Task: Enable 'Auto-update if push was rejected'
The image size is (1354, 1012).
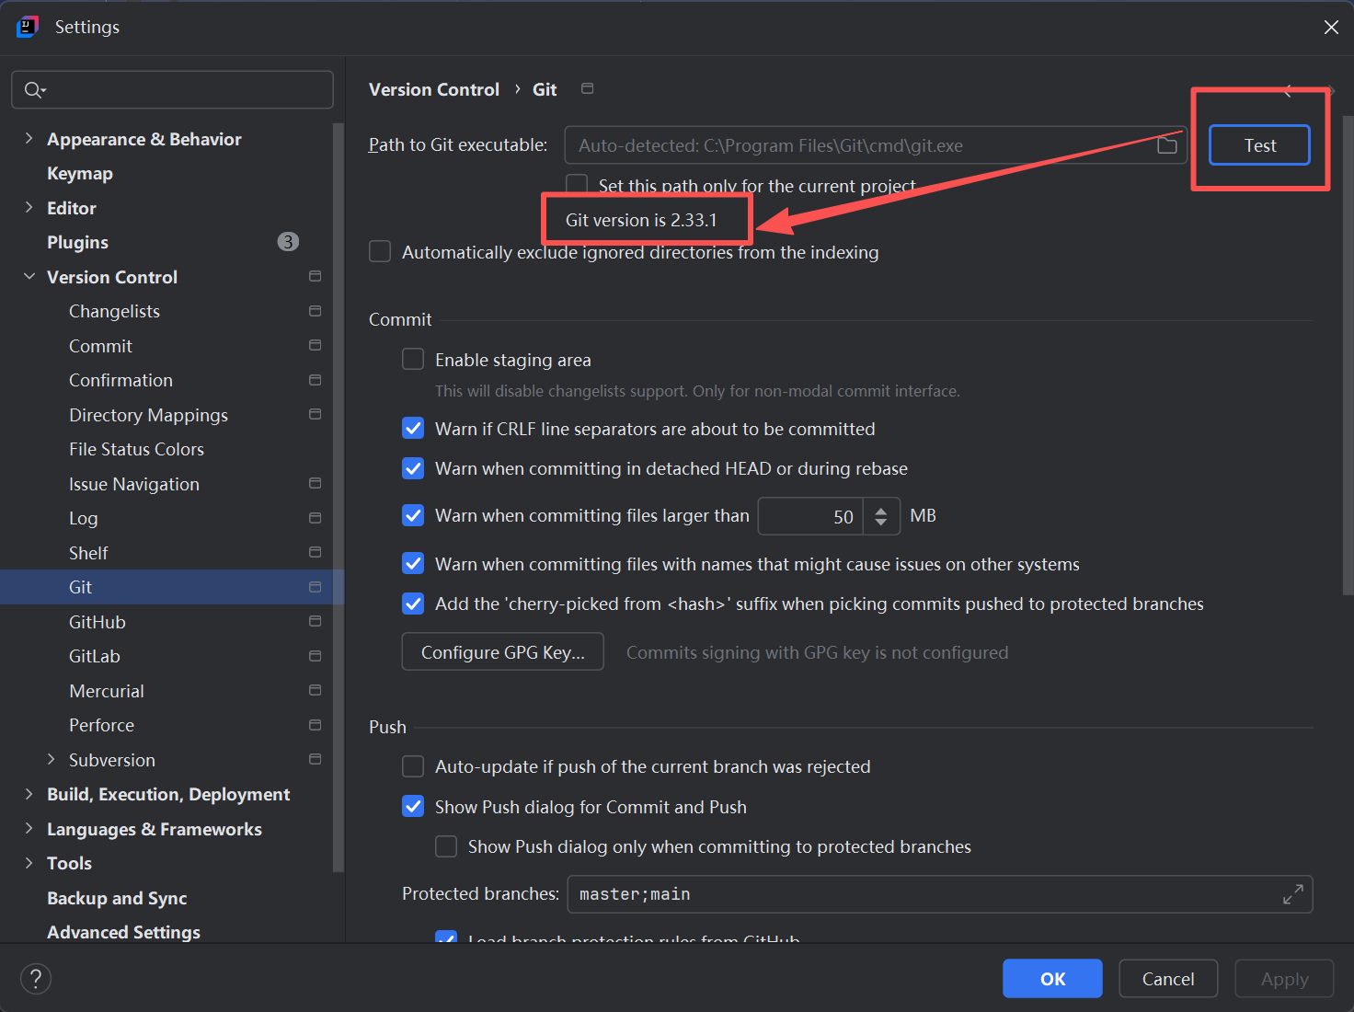Action: pos(413,766)
